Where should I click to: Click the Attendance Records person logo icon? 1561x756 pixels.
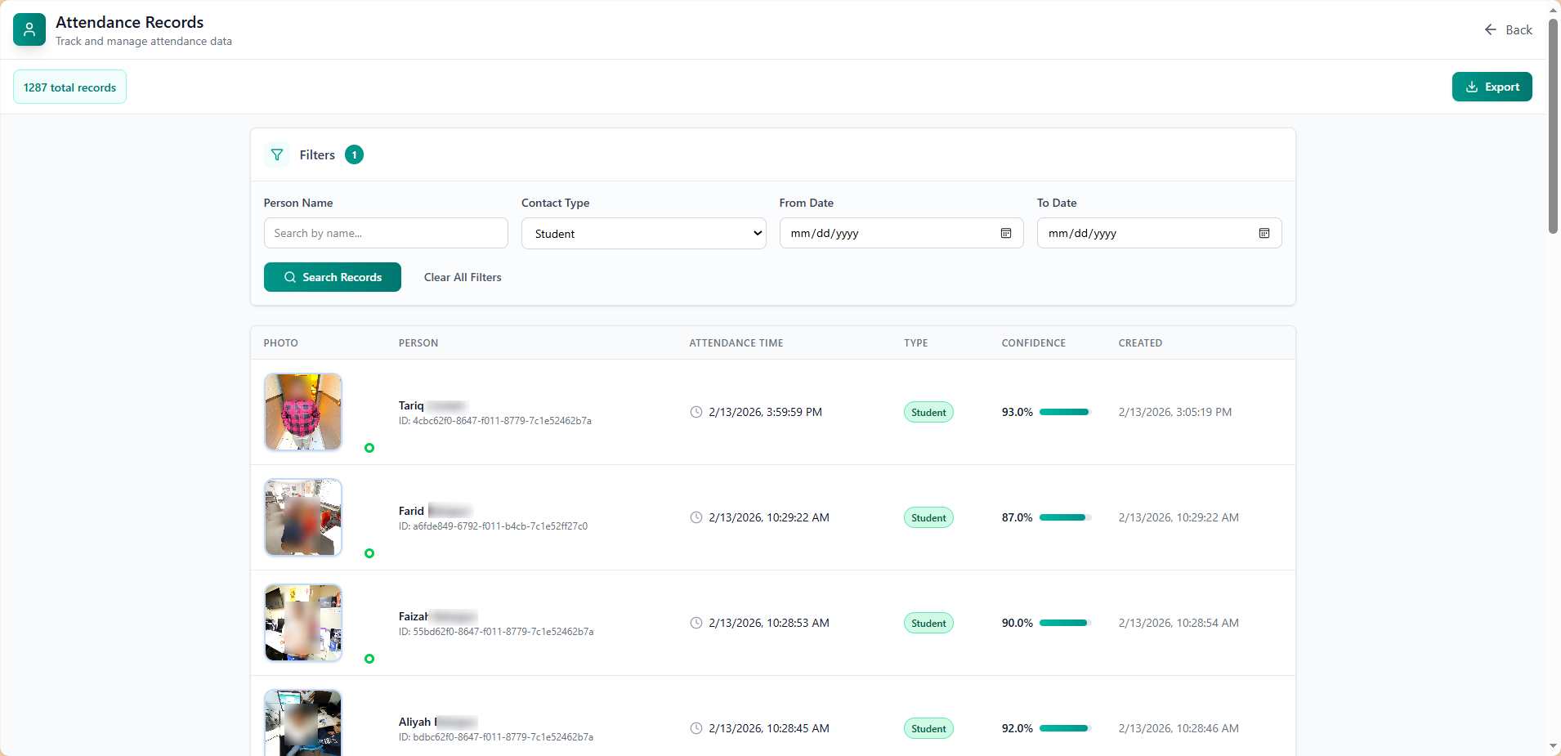[29, 30]
